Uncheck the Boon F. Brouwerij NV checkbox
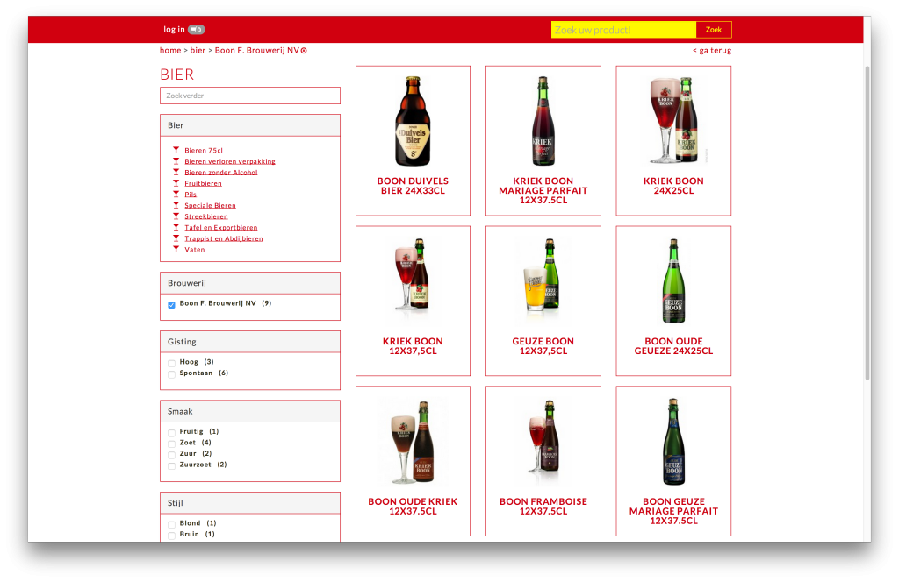This screenshot has height=582, width=899. pos(171,304)
